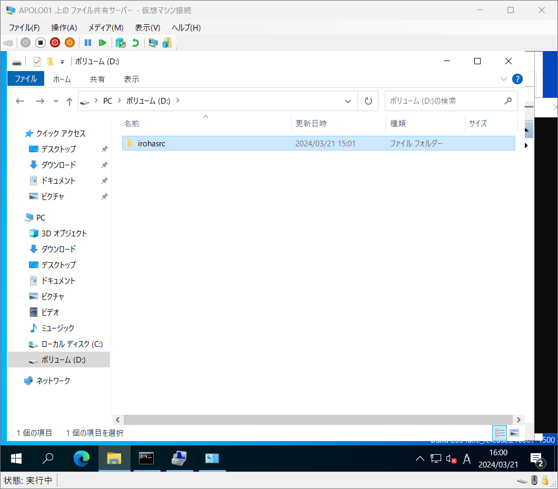Open the address bar history dropdown
Screen dimensions: 558x489
click(x=348, y=101)
